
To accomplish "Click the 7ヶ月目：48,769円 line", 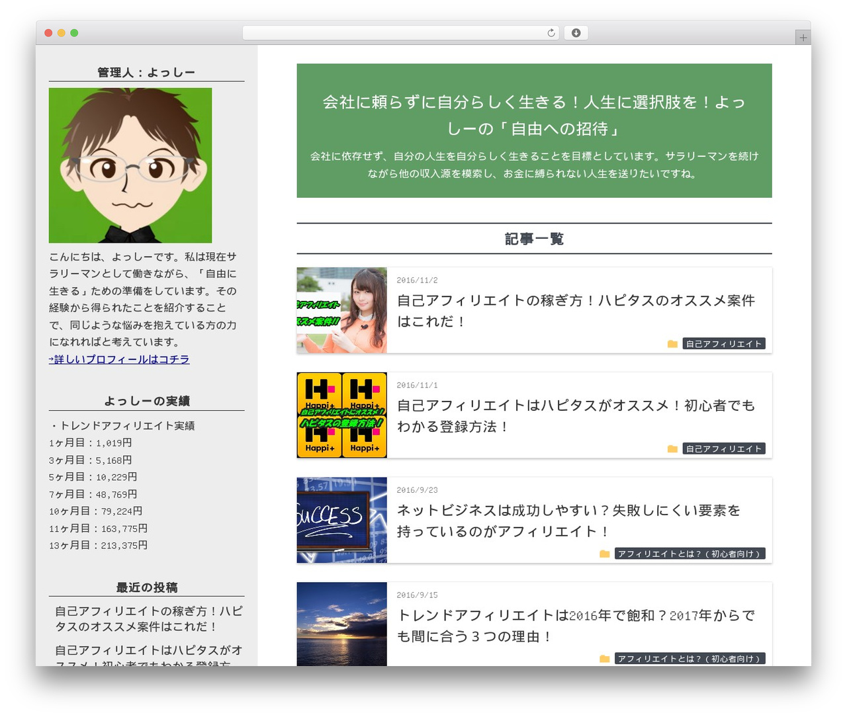I will (93, 494).
